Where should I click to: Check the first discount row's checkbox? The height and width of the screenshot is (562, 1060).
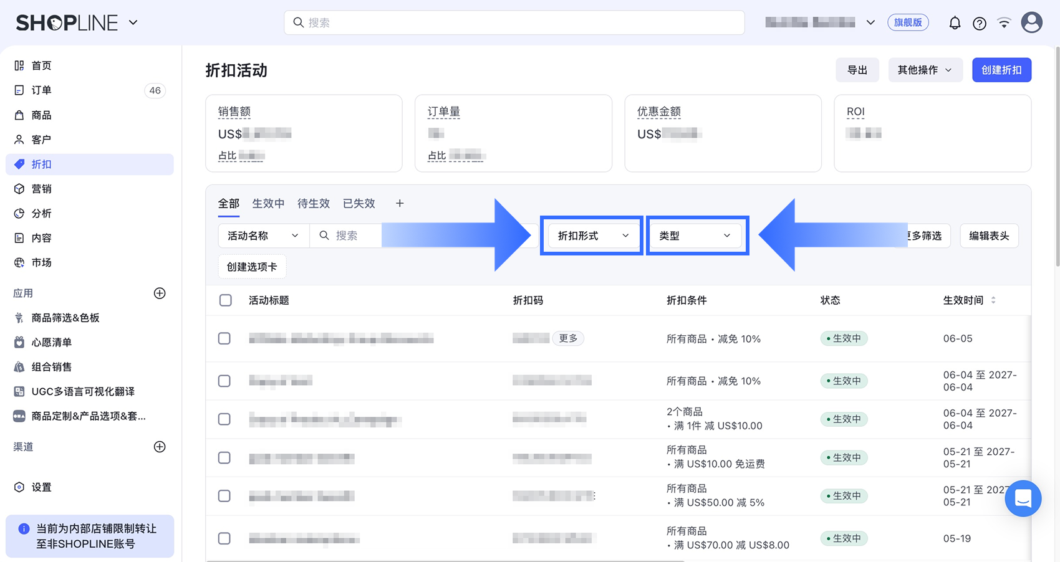coord(224,338)
